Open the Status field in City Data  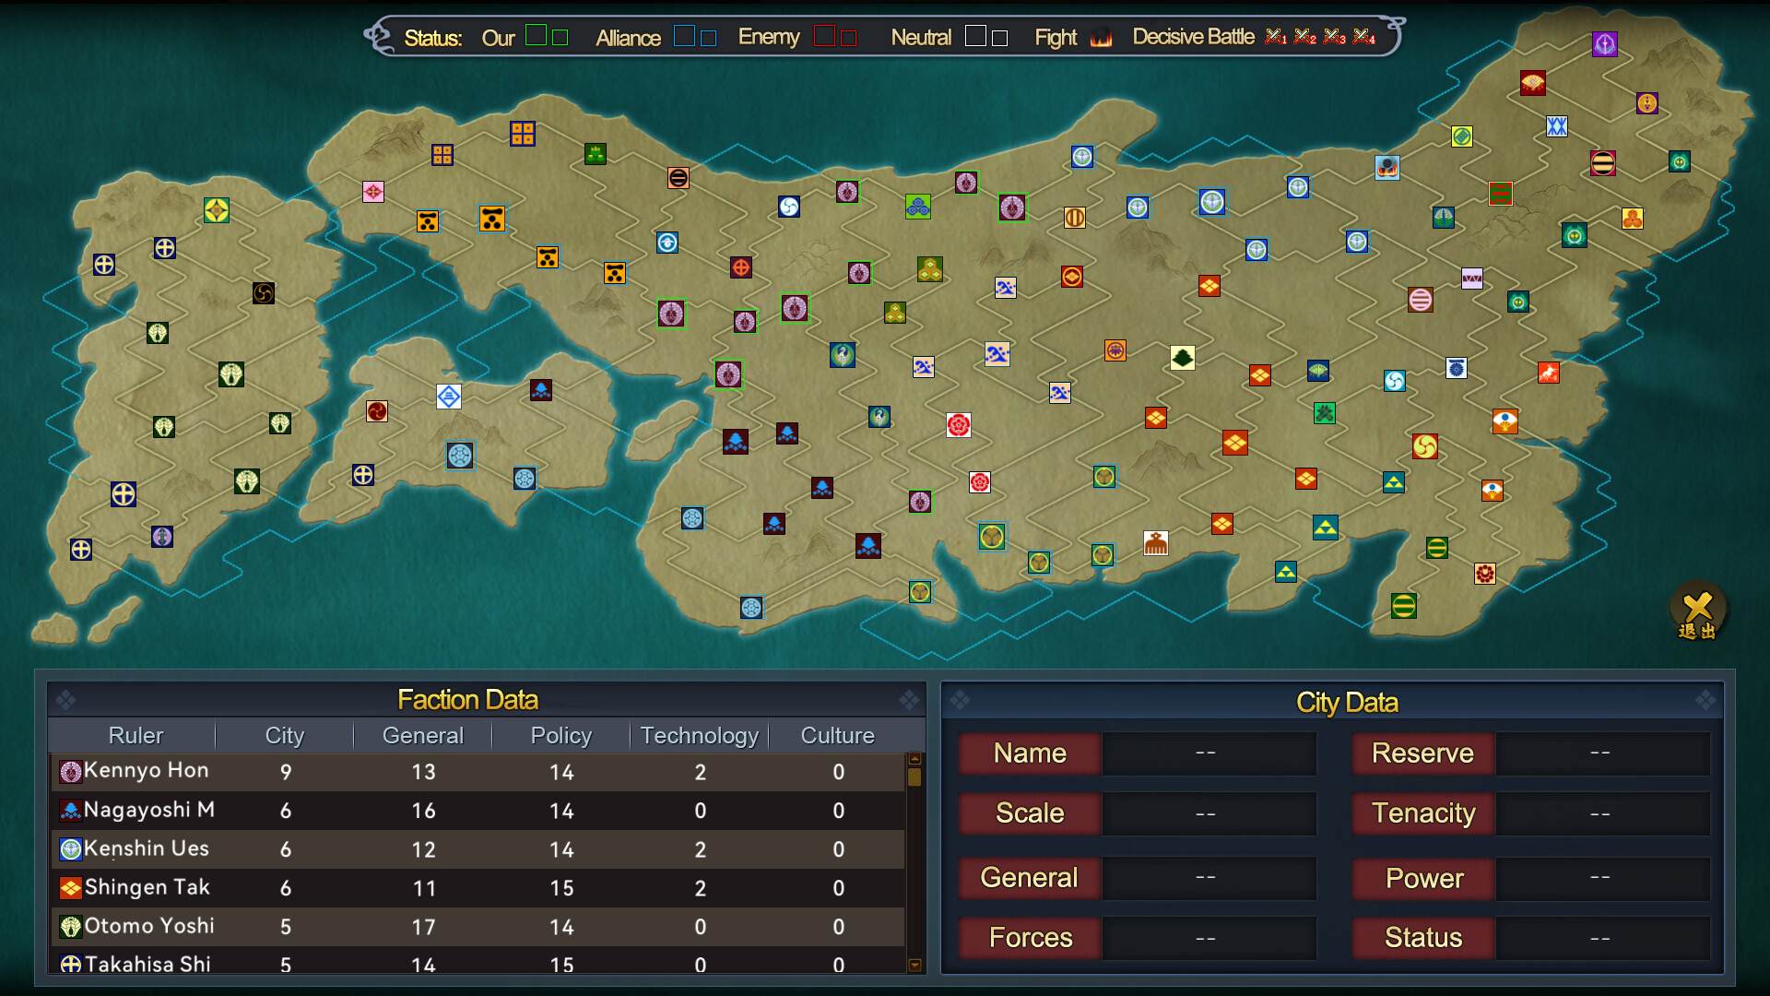pos(1422,937)
